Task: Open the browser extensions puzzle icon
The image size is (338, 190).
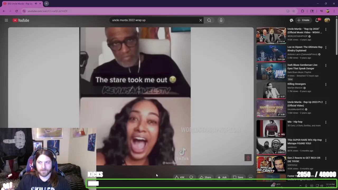Action: coord(303,11)
